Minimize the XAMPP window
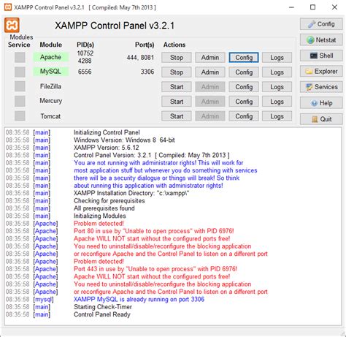Screen dimensions: 346x337 pos(291,7)
